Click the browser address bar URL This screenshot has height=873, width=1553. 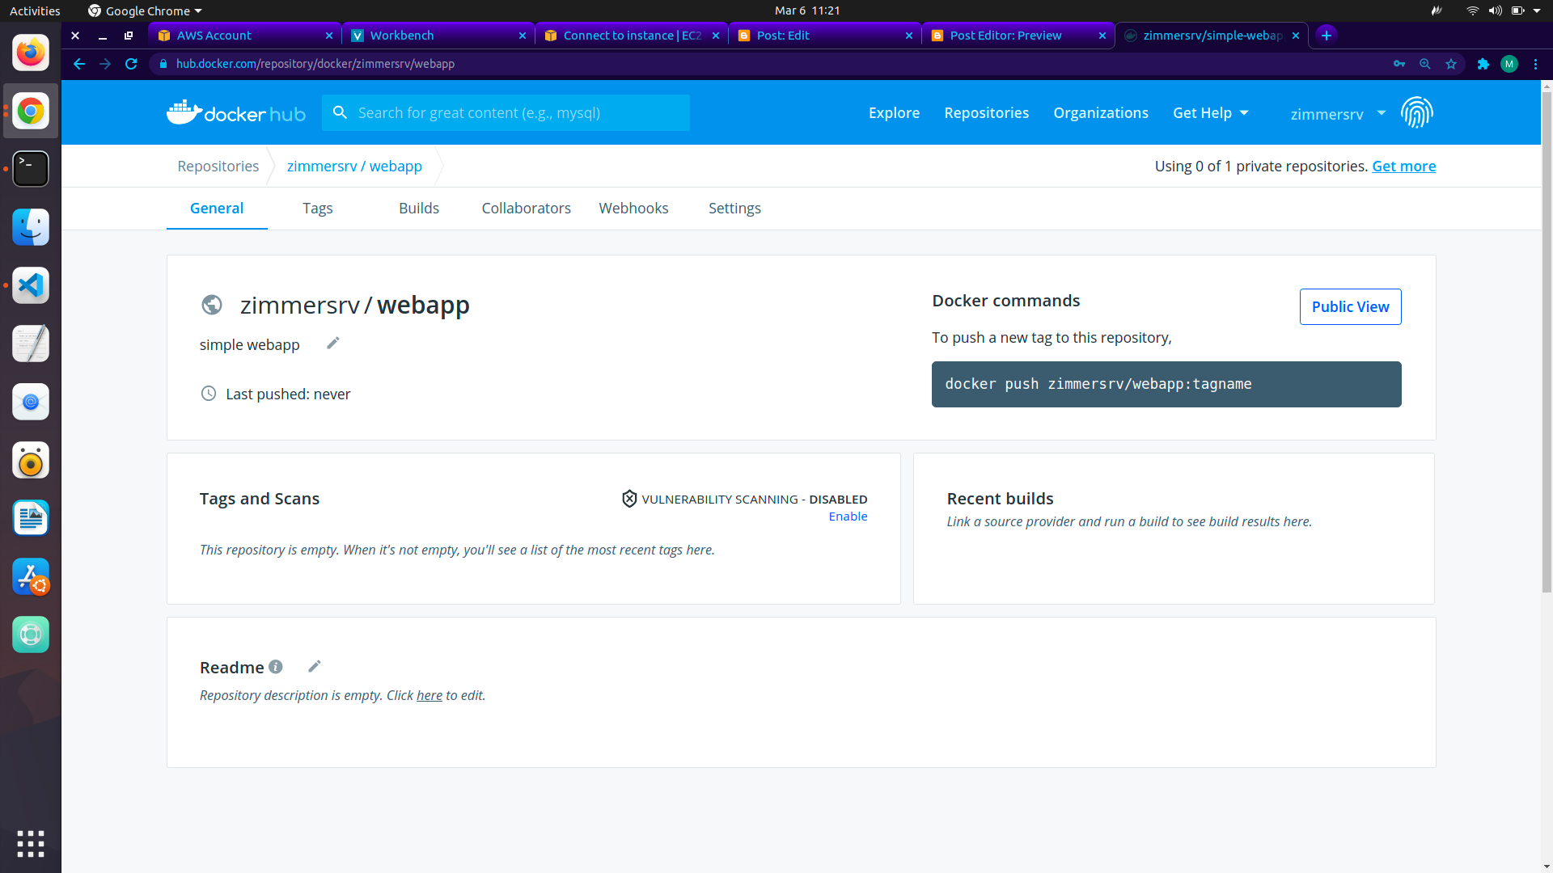pos(315,64)
